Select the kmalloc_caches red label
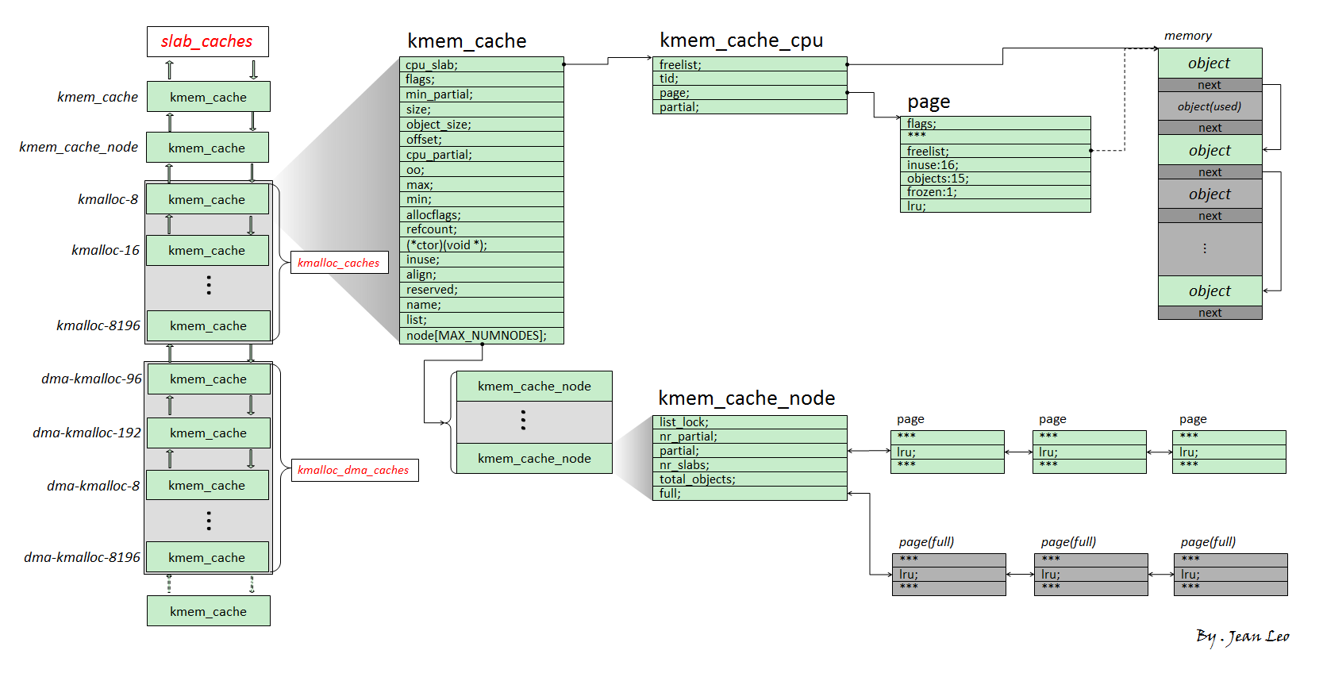Image resolution: width=1323 pixels, height=681 pixels. (339, 263)
